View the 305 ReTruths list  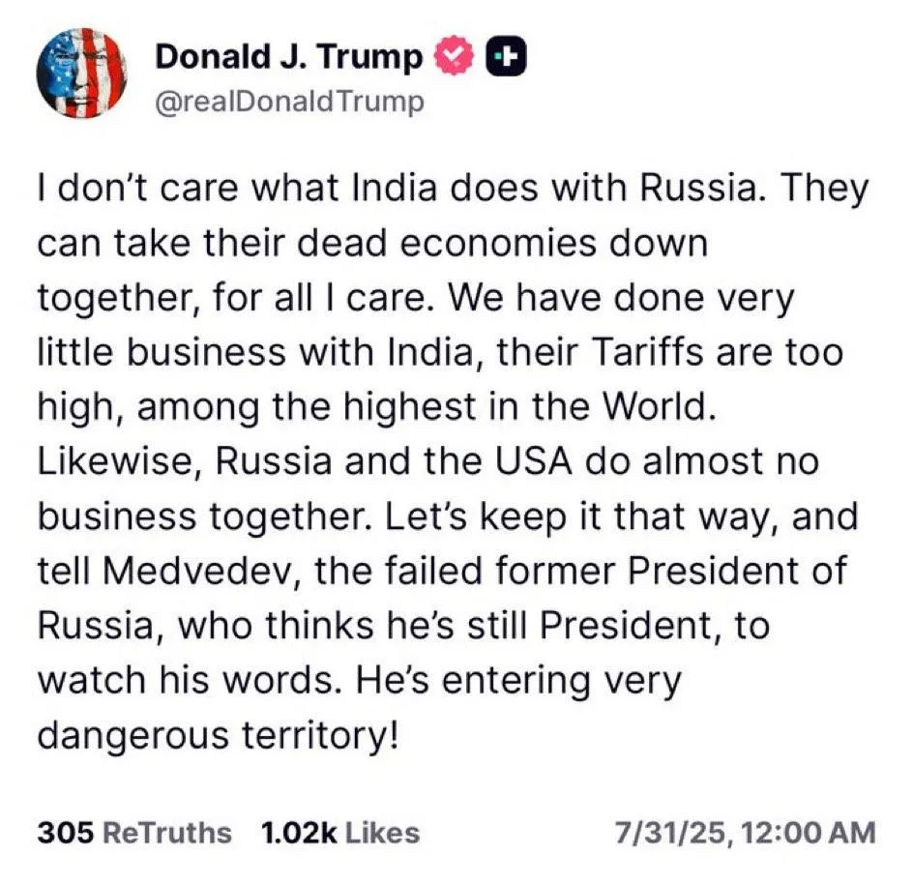[x=134, y=832]
